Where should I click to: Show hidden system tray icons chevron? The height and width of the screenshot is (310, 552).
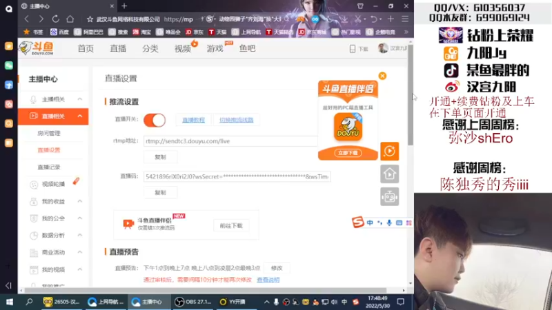point(266,302)
